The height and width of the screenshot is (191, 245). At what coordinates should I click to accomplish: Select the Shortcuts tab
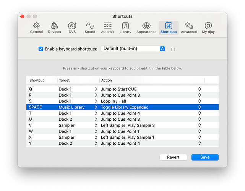(x=169, y=26)
